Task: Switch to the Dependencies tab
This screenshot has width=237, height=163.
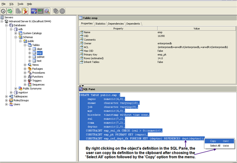Action: [115, 24]
